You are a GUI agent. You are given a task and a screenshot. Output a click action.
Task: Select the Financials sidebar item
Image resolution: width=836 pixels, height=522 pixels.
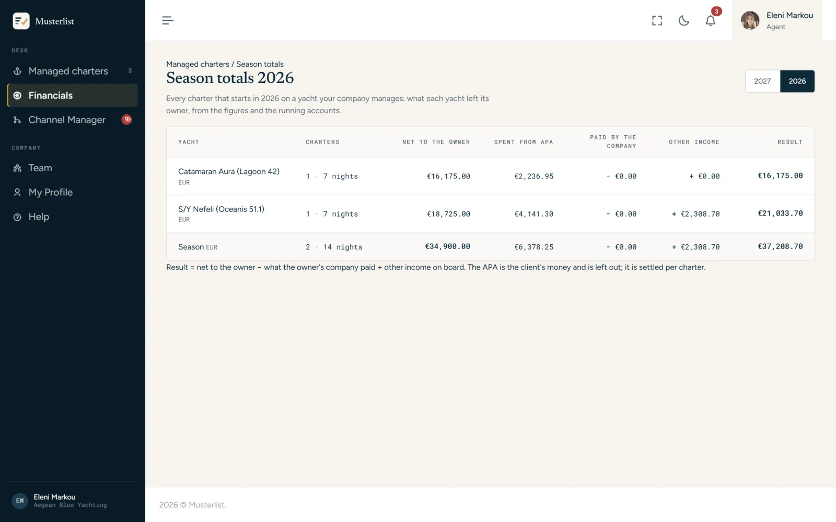[73, 96]
